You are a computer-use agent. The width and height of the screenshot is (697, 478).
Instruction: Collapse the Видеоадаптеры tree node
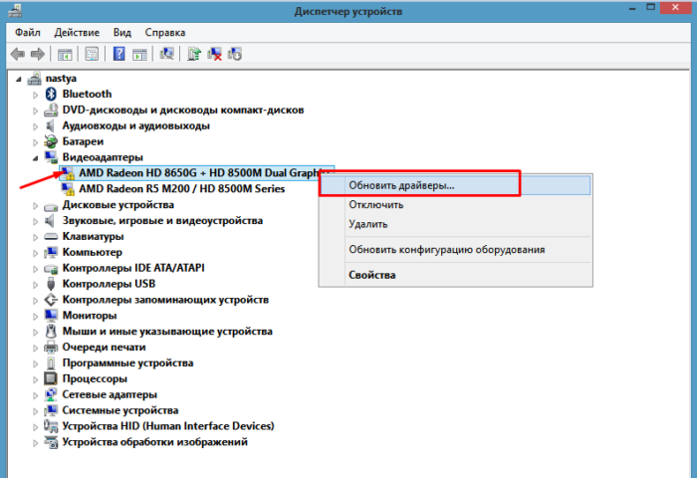pyautogui.click(x=37, y=157)
